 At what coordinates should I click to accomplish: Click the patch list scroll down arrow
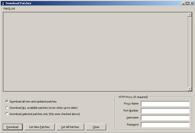pyautogui.click(x=190, y=89)
